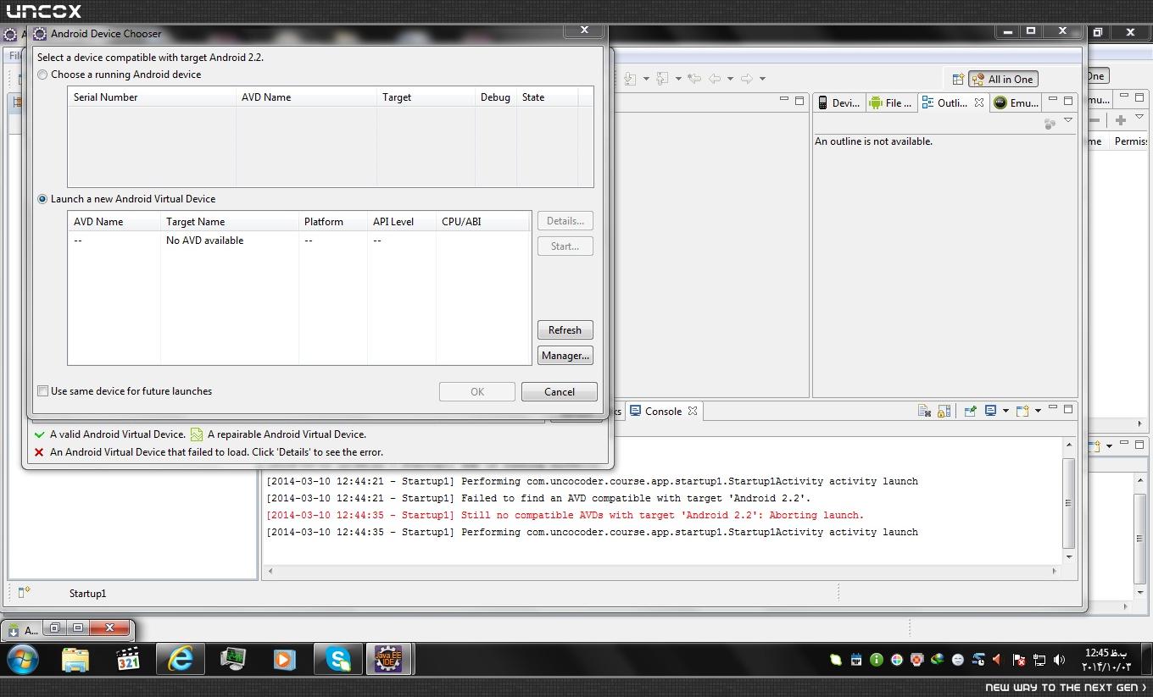Viewport: 1153px width, 697px height.
Task: Select the 'No AVD available' row
Action: coord(299,241)
